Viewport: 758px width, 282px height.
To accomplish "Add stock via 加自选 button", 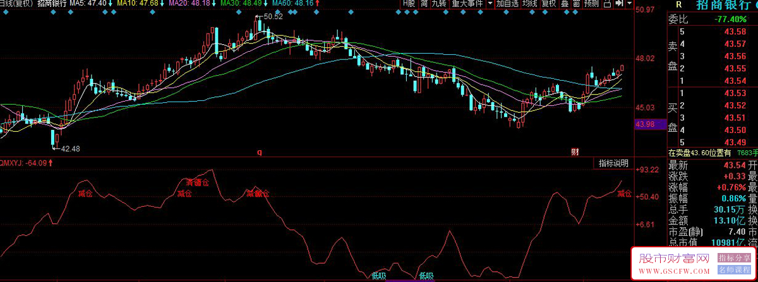I will (x=508, y=4).
